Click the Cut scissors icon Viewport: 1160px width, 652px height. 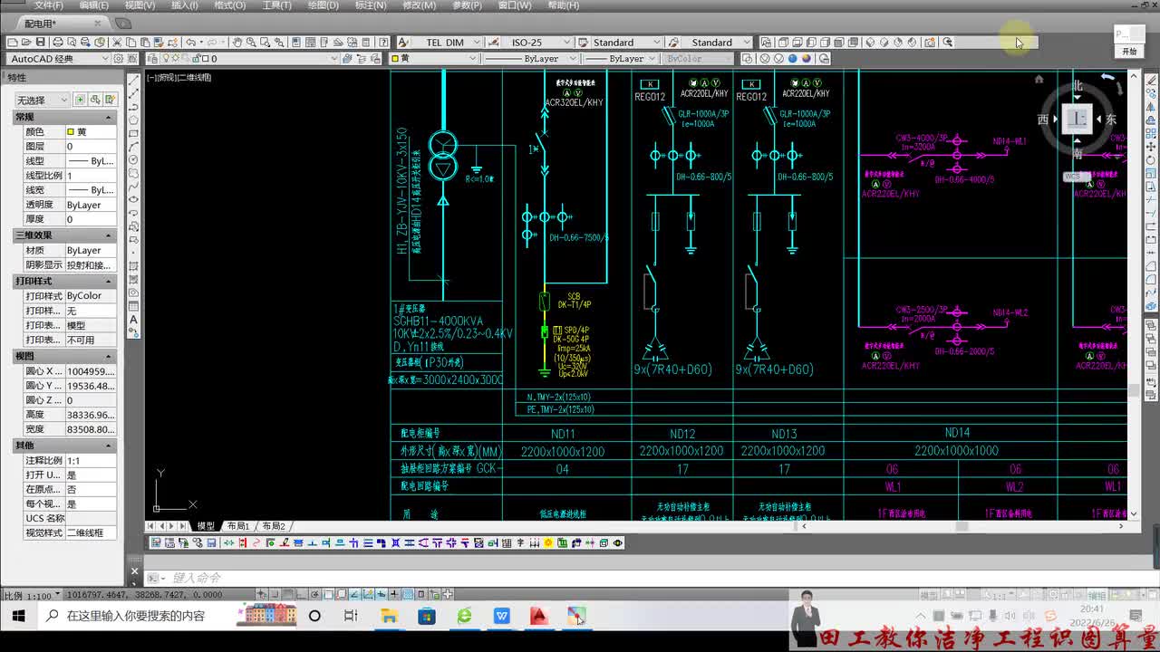click(117, 43)
